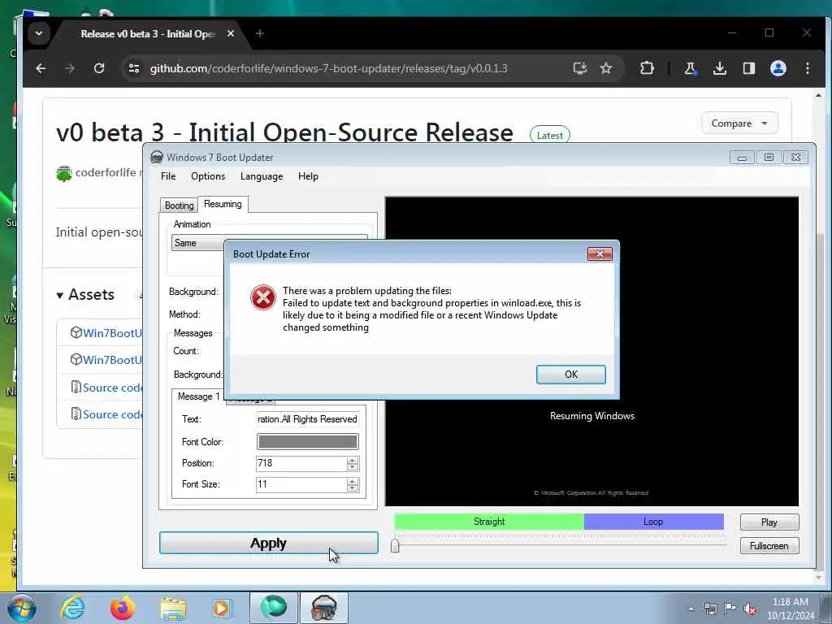Close the 'Release v0 beta 3' browser tab
832x624 pixels.
(x=231, y=33)
